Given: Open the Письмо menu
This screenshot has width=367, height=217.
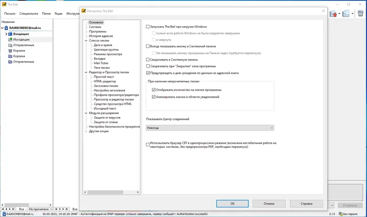Looking at the screenshot, I should 10,14.
